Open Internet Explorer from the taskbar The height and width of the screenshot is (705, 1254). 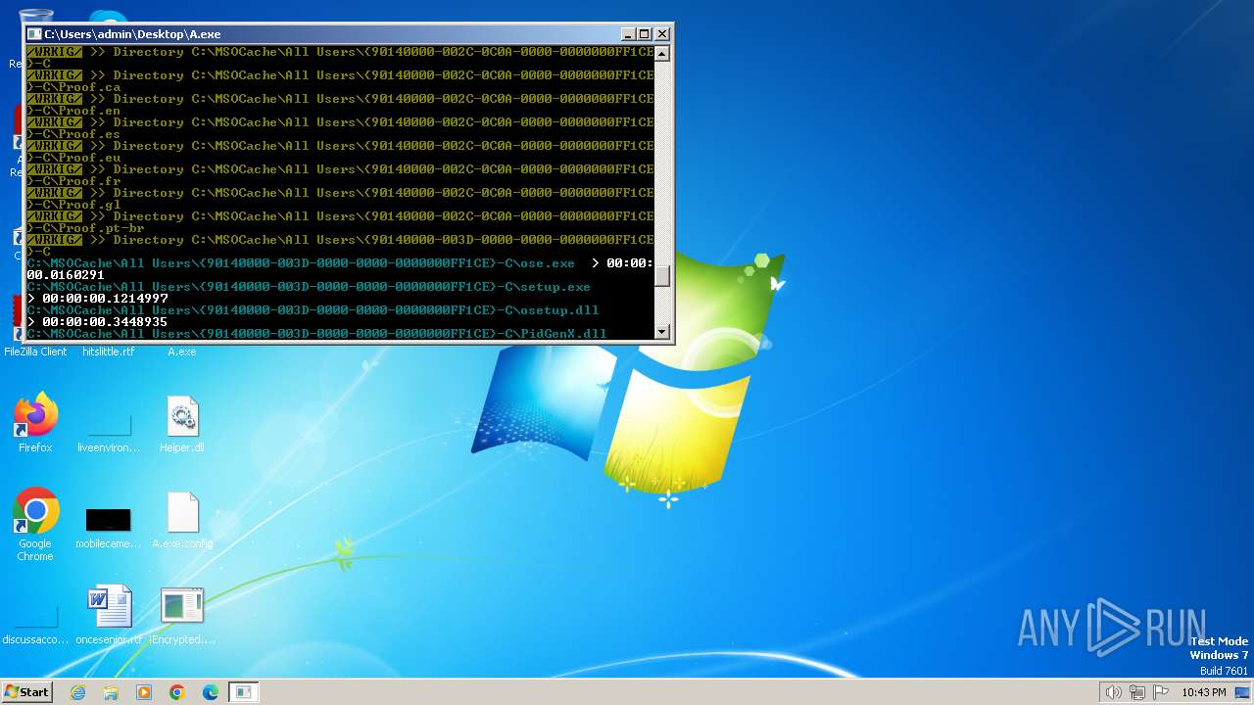[77, 692]
